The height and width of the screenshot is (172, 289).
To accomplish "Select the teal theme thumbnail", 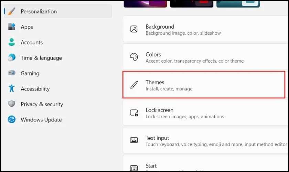I will click(238, 4).
